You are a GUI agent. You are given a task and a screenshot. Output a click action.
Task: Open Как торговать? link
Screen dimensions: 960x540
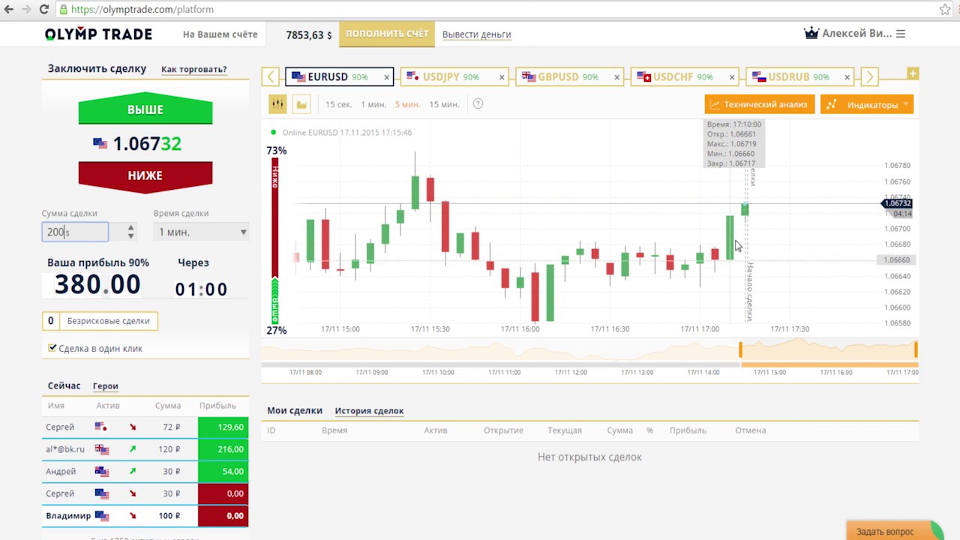tap(194, 69)
